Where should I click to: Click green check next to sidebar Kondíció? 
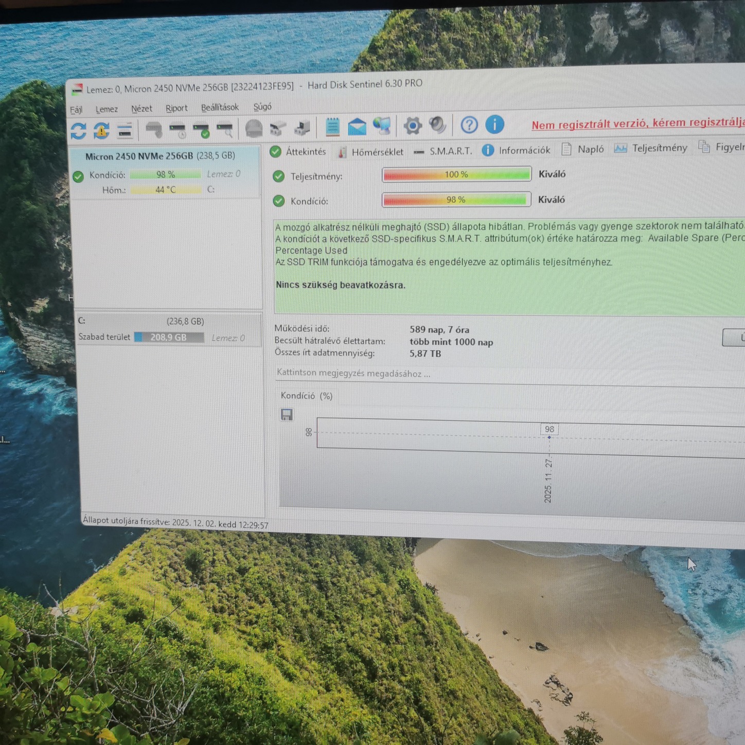click(x=78, y=176)
